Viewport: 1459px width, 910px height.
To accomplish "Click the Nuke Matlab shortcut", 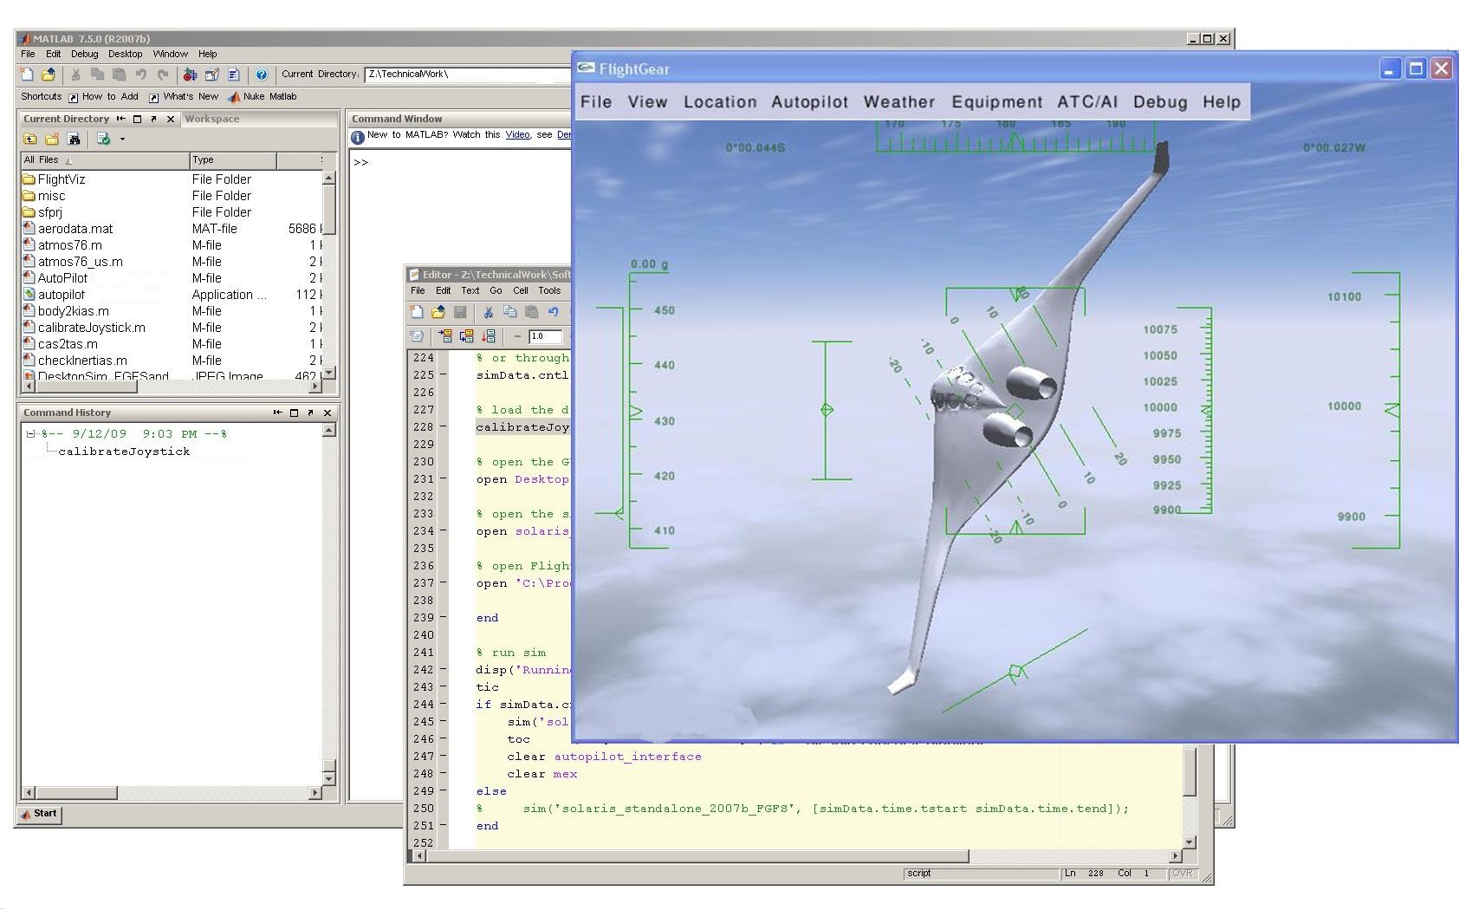I will pyautogui.click(x=262, y=97).
